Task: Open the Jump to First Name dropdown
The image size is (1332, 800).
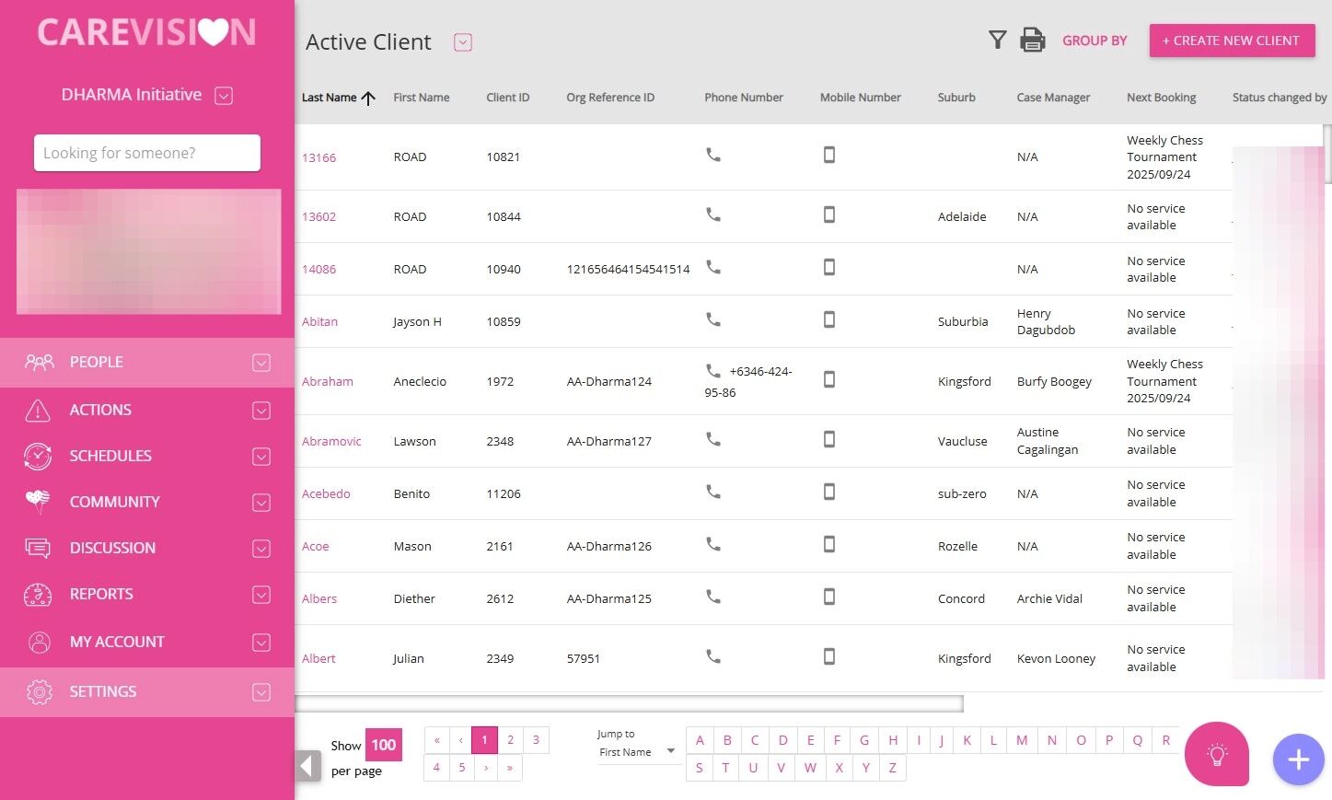Action: (637, 752)
